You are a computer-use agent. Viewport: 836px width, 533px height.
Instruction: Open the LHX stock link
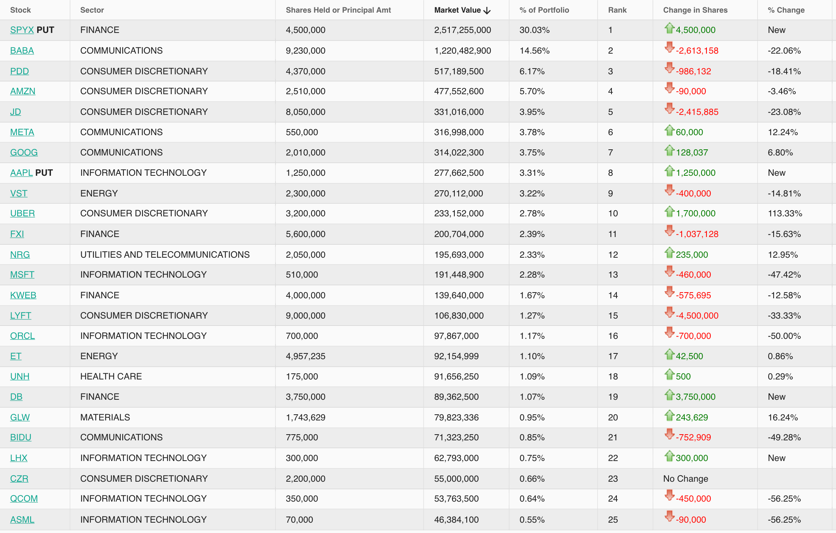coord(19,458)
